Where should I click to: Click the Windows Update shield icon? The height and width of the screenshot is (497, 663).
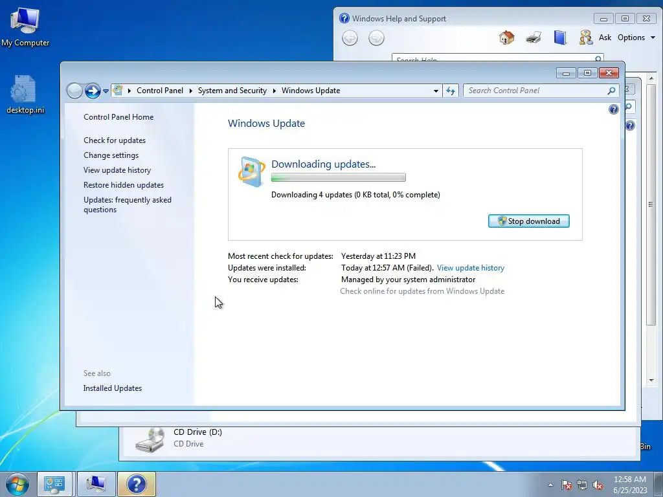click(251, 171)
